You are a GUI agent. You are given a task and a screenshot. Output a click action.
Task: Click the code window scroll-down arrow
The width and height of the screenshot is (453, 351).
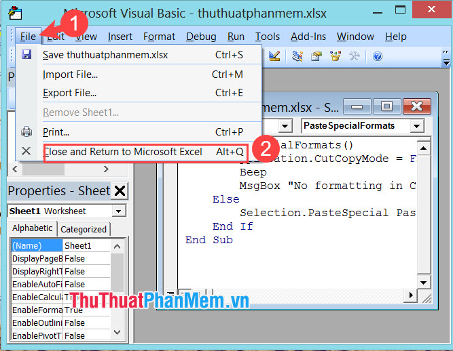point(424,283)
